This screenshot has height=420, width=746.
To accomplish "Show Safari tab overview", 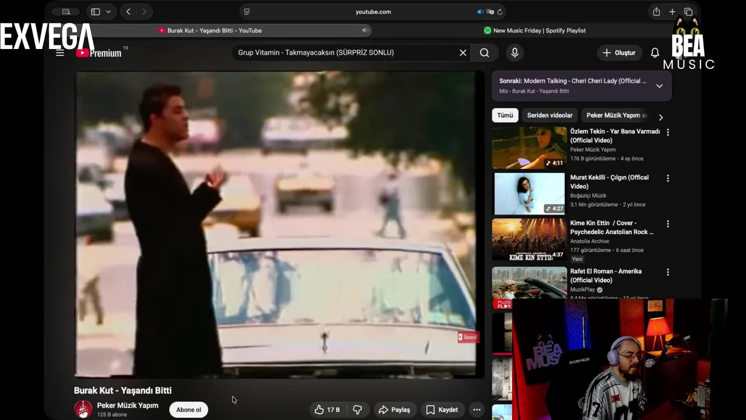I will pos(688,12).
